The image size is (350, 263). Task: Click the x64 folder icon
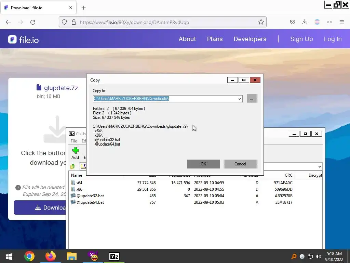73,183
